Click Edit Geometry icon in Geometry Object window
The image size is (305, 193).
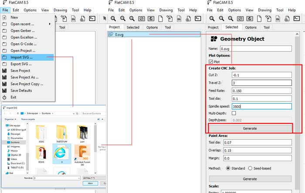click(268, 19)
